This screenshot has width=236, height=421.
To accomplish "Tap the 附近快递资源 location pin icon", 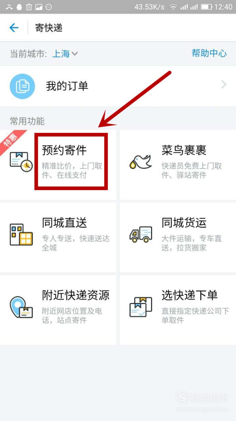I will (x=21, y=307).
